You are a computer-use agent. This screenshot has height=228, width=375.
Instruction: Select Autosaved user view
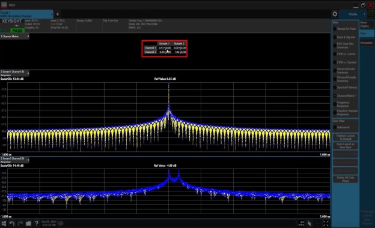point(341,127)
